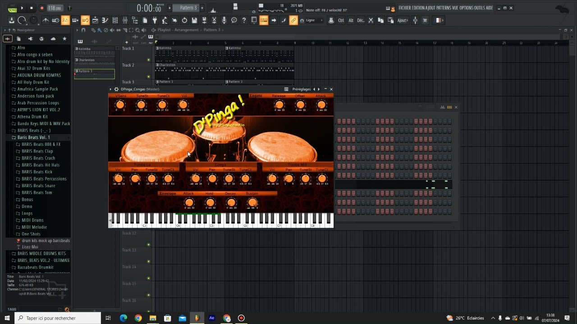
Task: Open the Préréglages presets menu
Action: point(302,89)
